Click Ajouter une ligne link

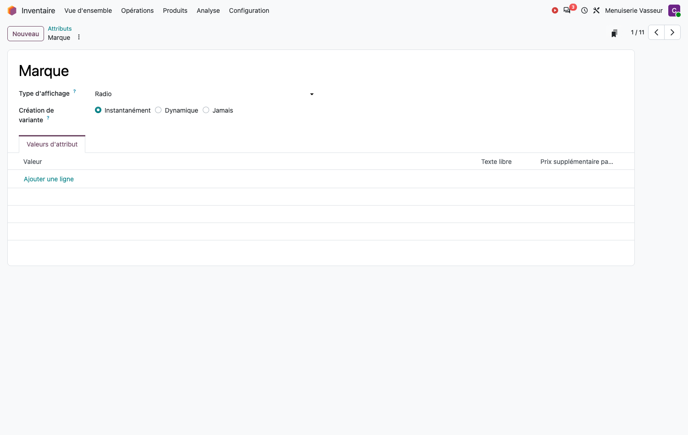[x=49, y=179]
